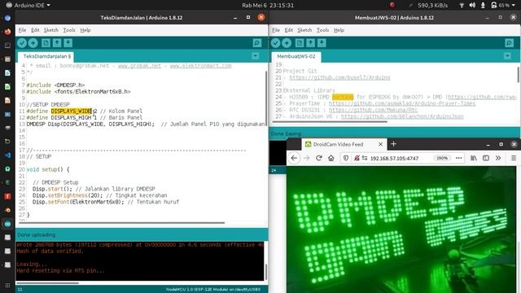Open github.com/busel7/Arduino link
The width and height of the screenshot is (521, 293).
point(339,77)
